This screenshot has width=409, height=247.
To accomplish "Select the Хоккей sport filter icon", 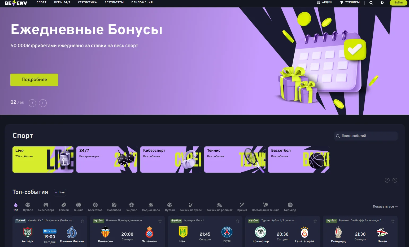I will point(64,205).
